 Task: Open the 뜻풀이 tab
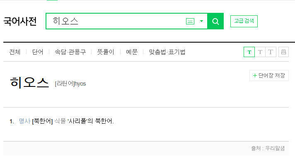coord(106,52)
